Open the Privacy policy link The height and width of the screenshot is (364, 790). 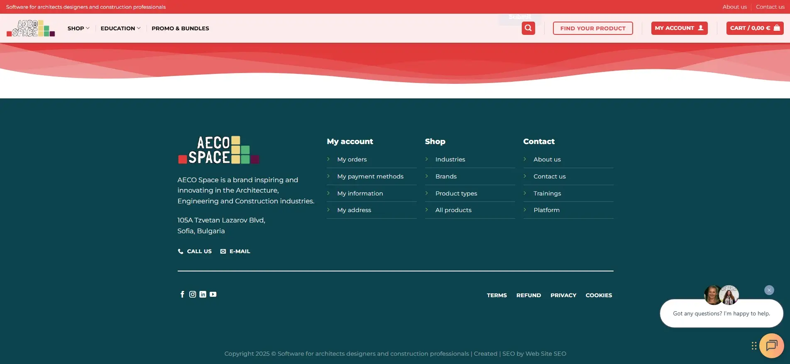click(x=563, y=296)
